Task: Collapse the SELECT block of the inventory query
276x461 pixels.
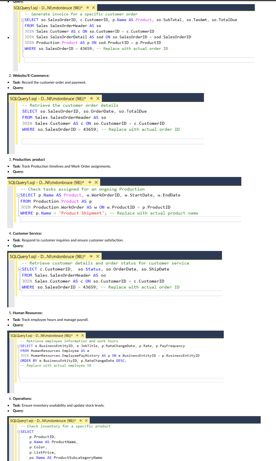Action: (x=19, y=432)
